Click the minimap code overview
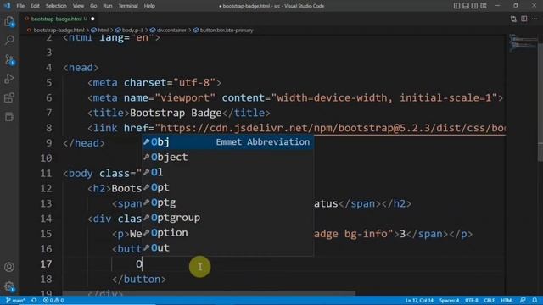 [x=523, y=43]
